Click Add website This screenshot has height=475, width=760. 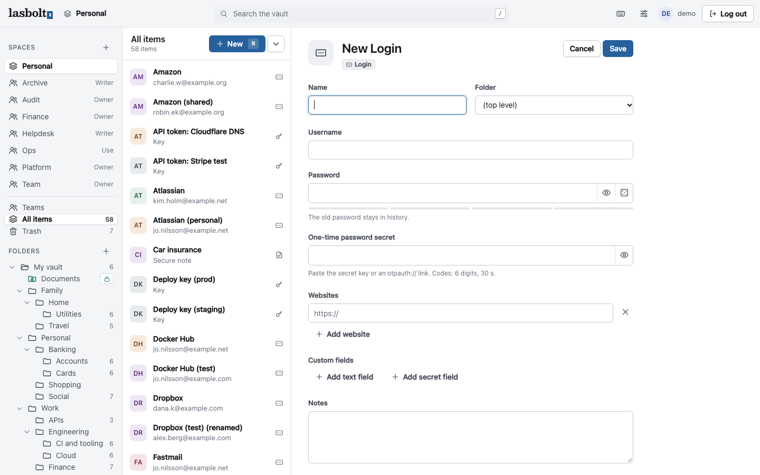(343, 334)
